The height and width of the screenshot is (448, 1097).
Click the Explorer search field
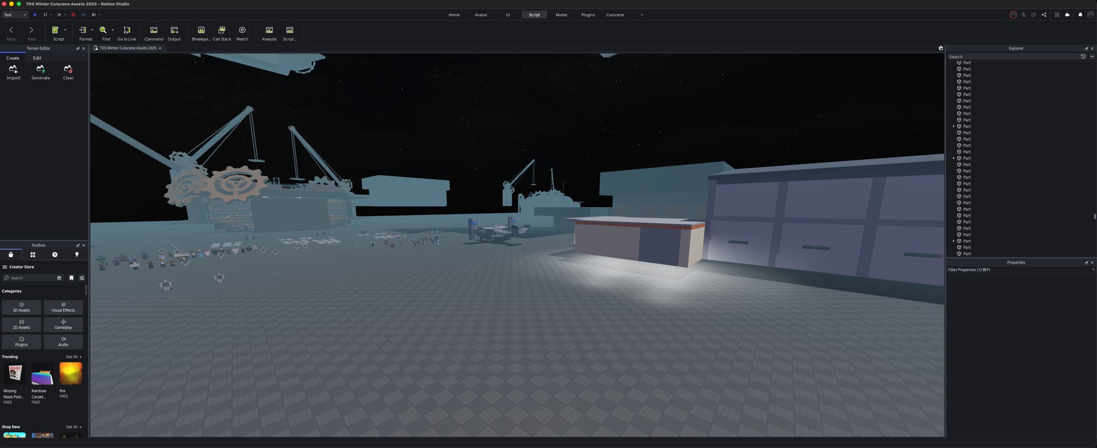[x=1013, y=57]
